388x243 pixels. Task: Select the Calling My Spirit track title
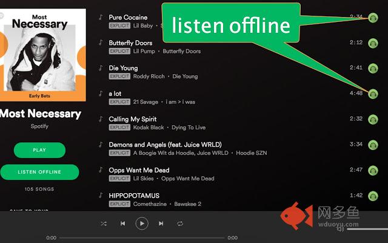click(x=132, y=119)
